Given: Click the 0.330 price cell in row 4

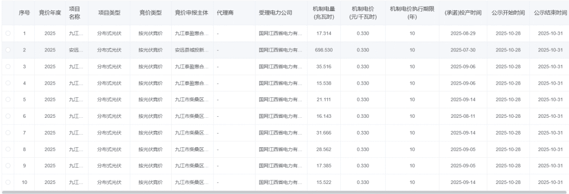Looking at the screenshot, I should click(x=363, y=83).
